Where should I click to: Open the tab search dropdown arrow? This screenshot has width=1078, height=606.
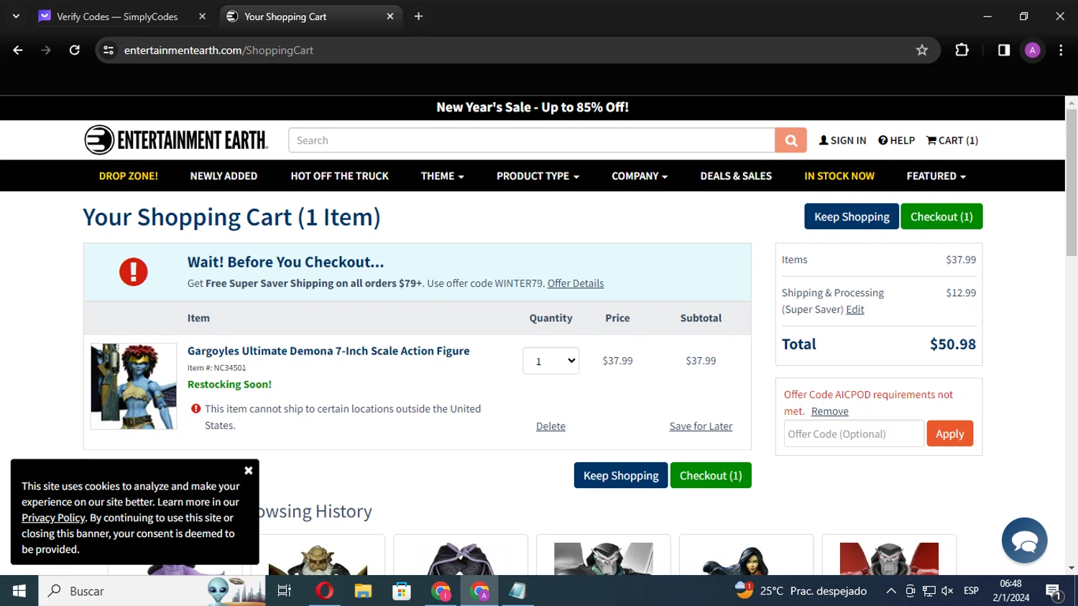16,17
